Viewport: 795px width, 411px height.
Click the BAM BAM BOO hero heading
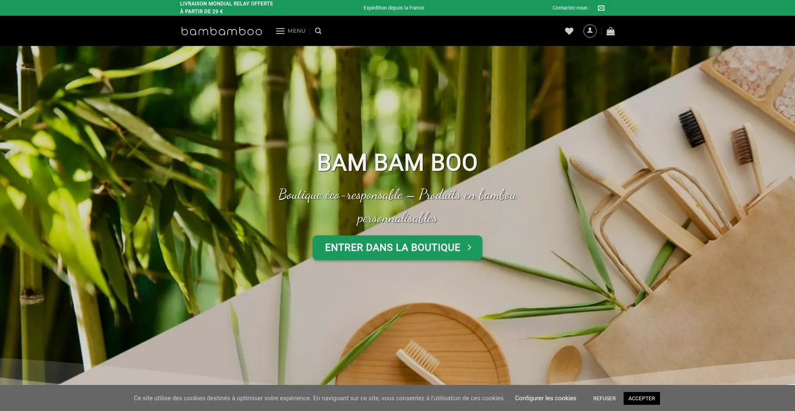click(397, 162)
